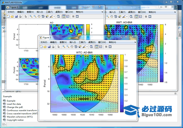The image size is (183, 128).
Task: Open the Brush tool color dropdown arrow in Figure 3
Action: 87,47
